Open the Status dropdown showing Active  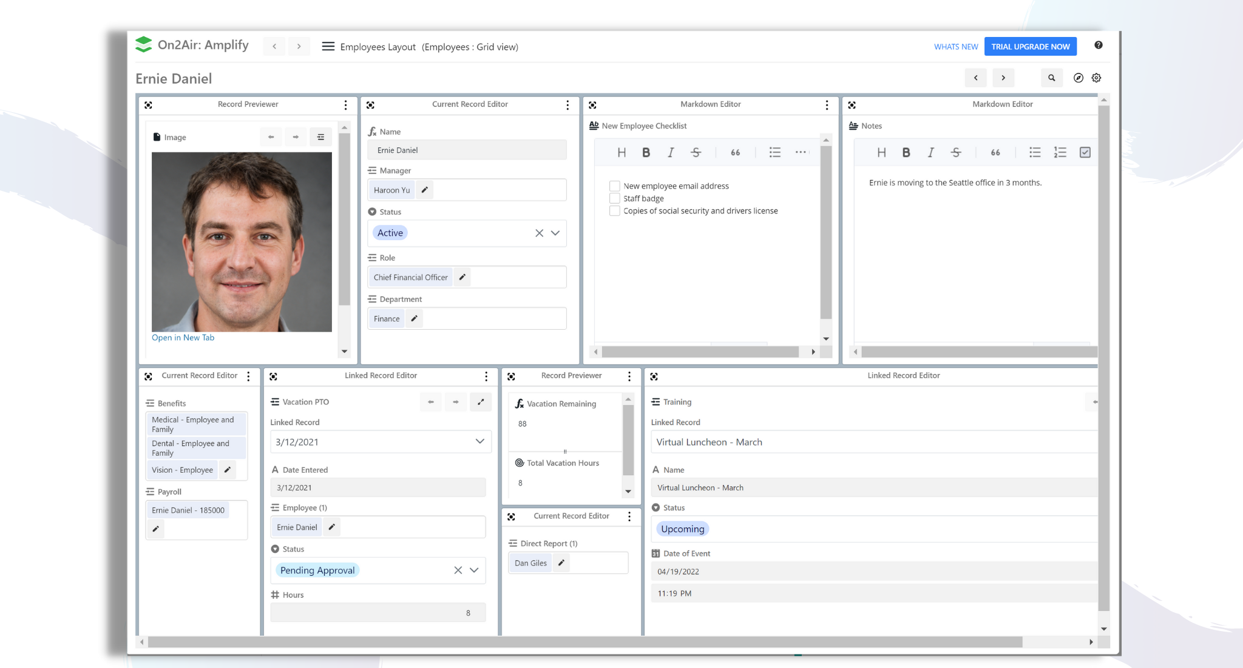tap(554, 233)
